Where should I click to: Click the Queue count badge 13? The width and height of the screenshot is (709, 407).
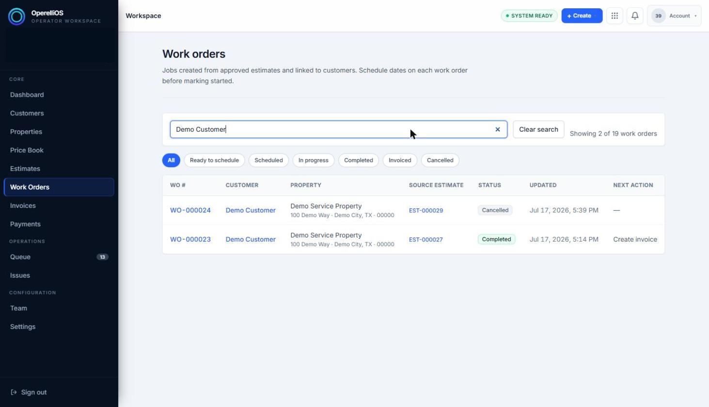pos(102,257)
